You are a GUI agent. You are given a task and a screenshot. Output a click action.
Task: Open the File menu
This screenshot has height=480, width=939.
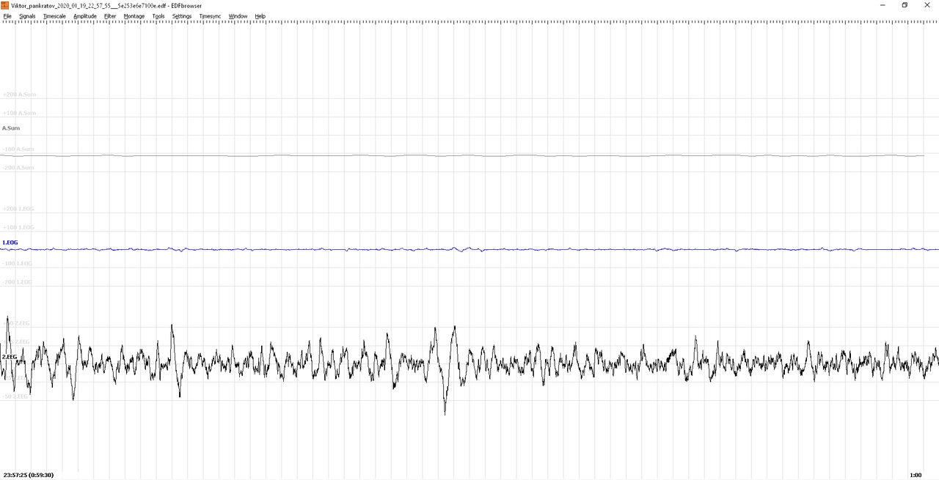[x=7, y=16]
